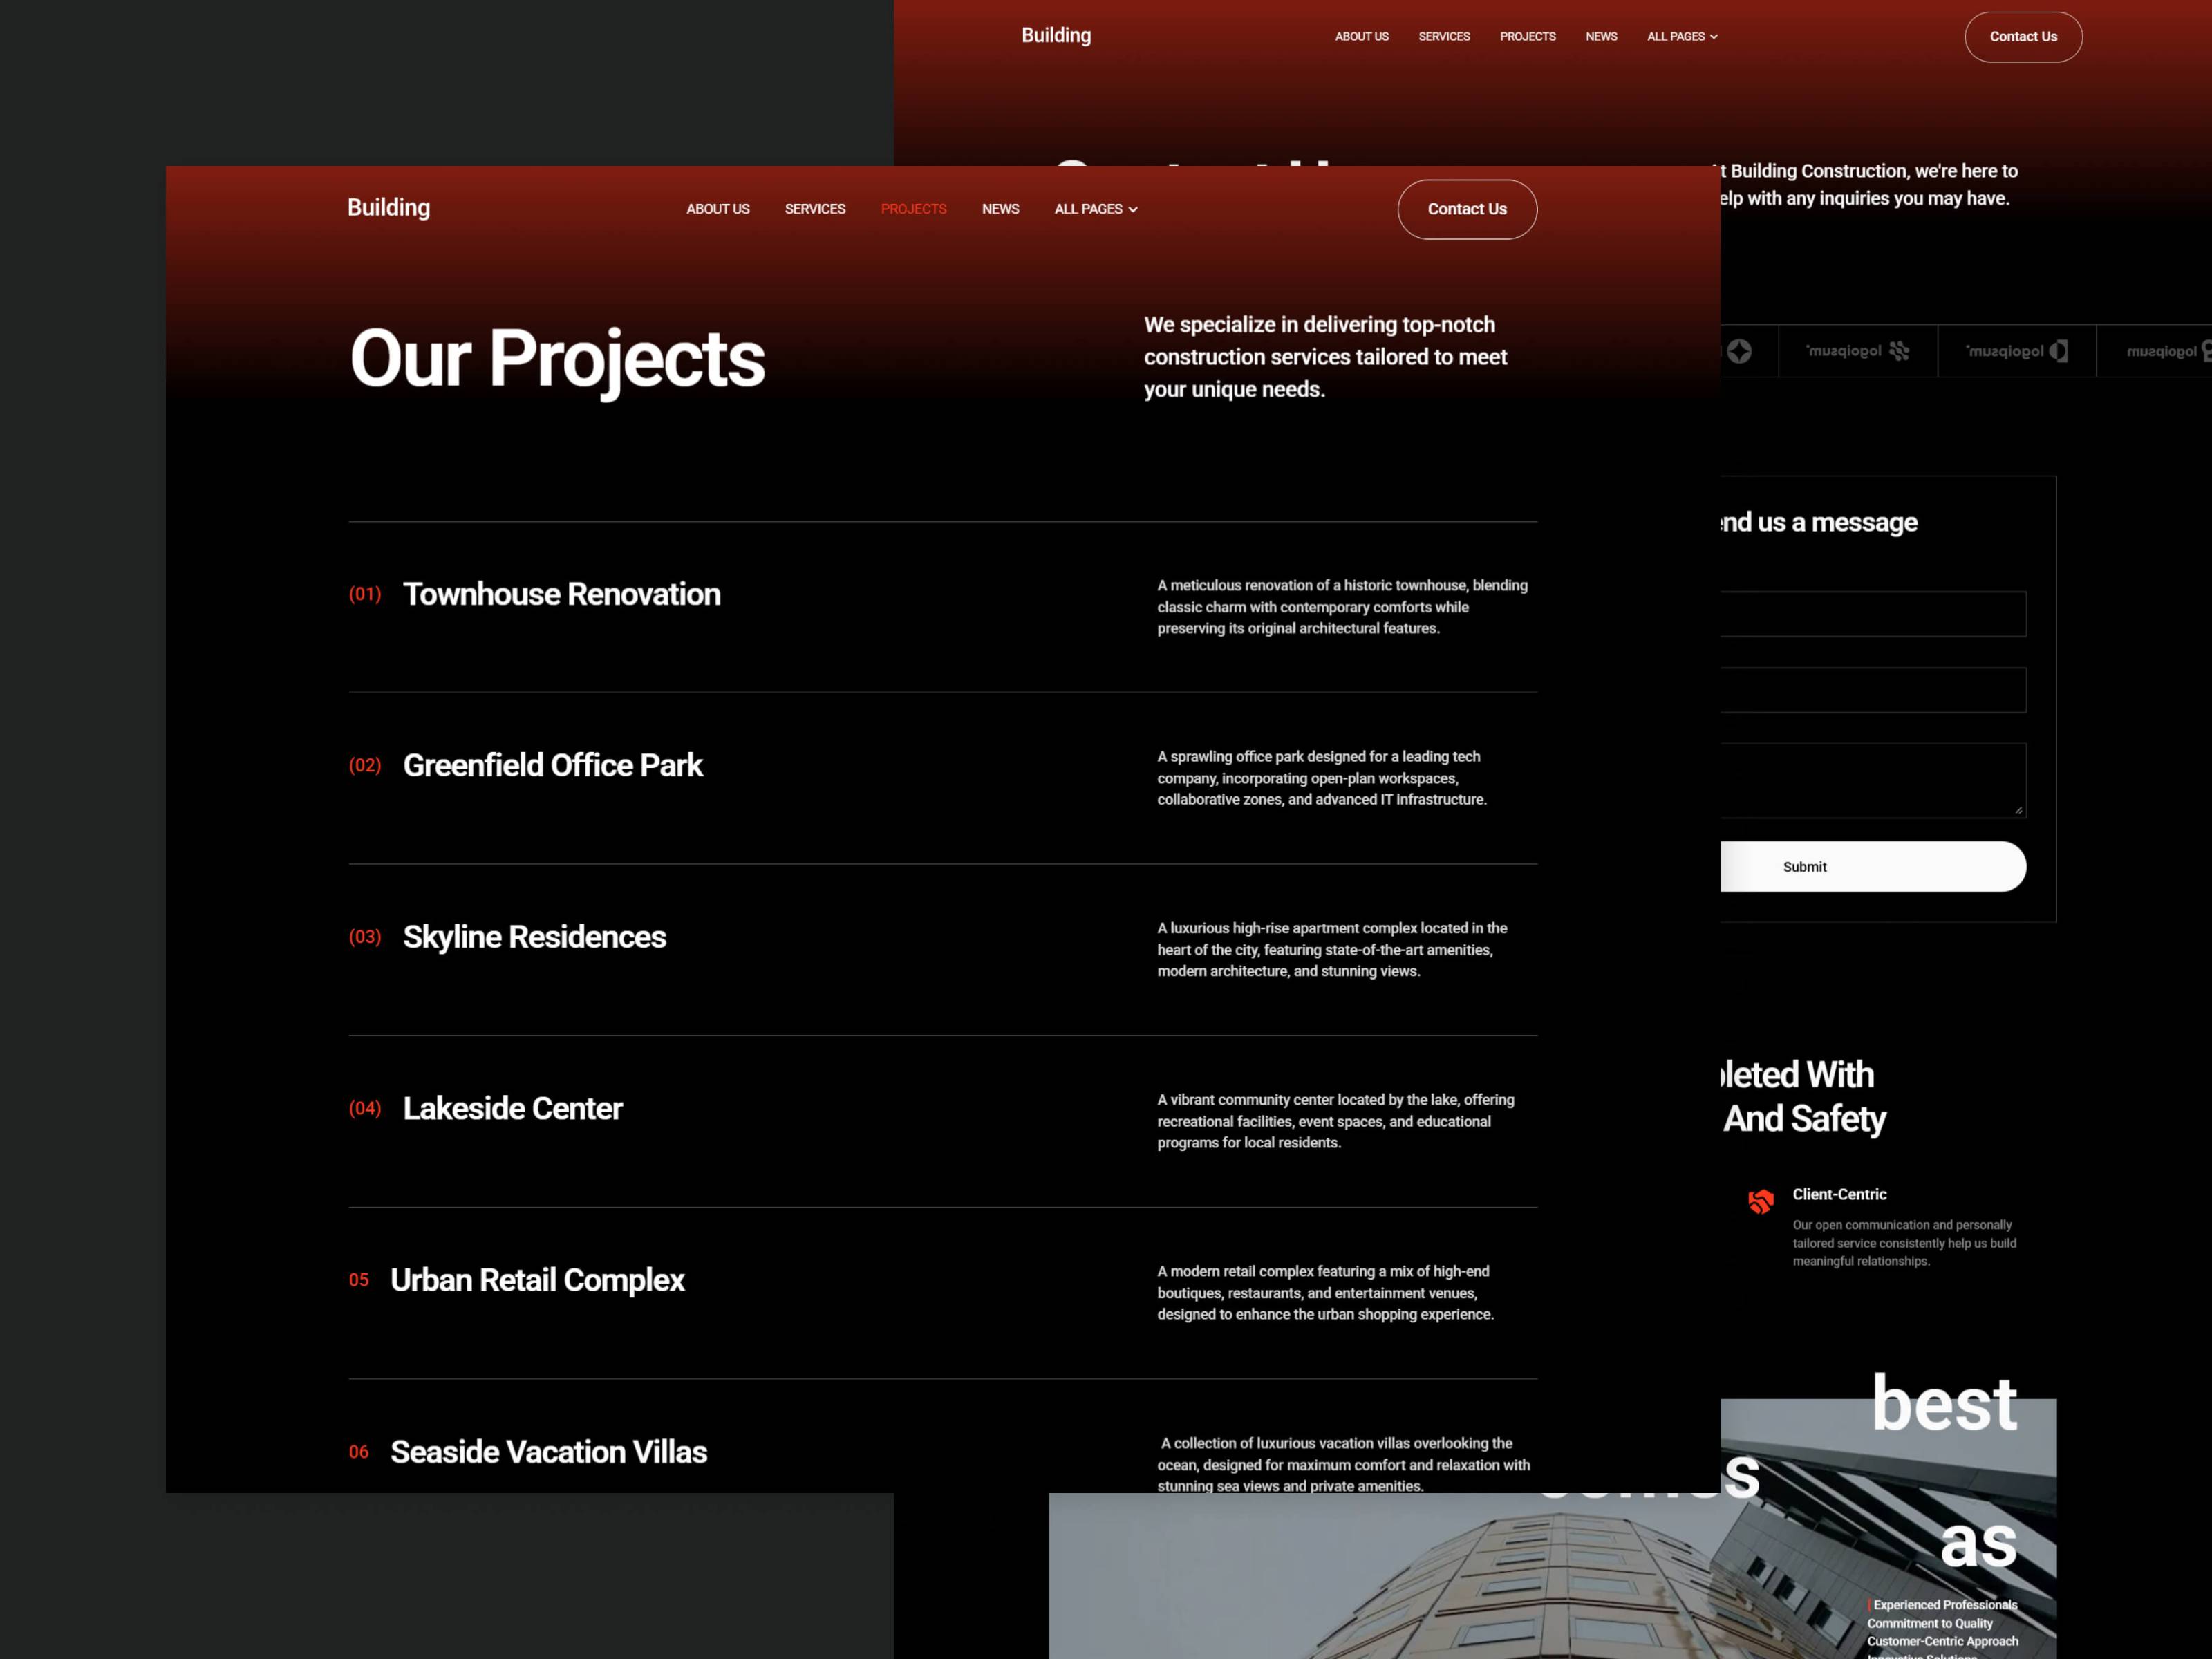Click Building logo in back window
The height and width of the screenshot is (1659, 2212).
1056,35
